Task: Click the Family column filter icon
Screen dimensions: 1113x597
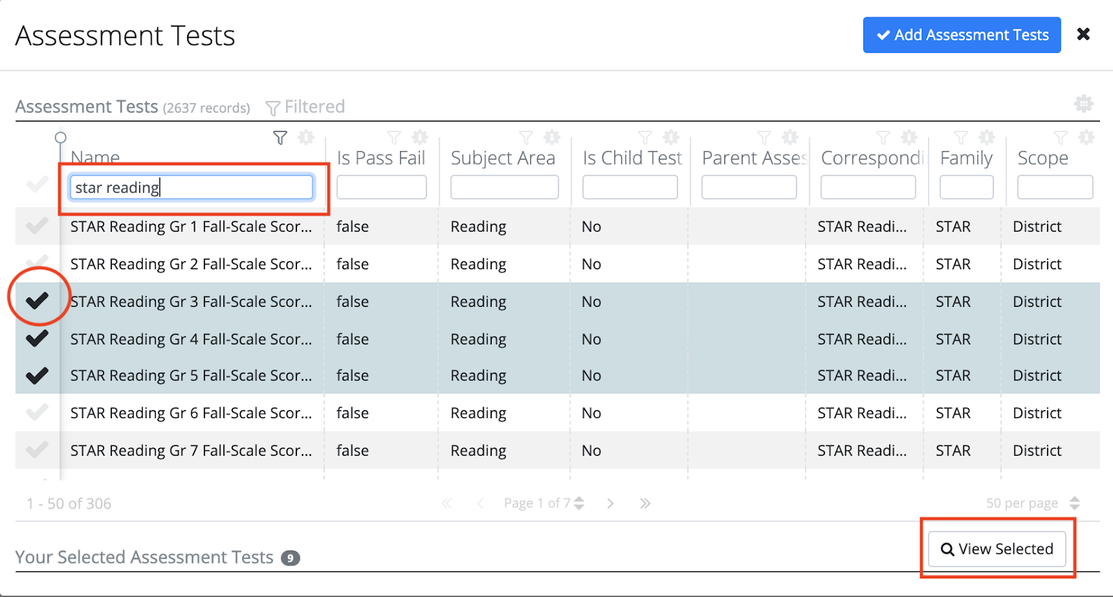Action: pos(961,138)
